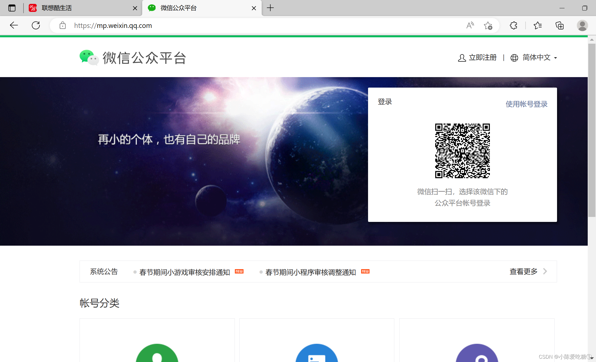The height and width of the screenshot is (362, 596).
Task: Click the browser back arrow
Action: pyautogui.click(x=14, y=25)
